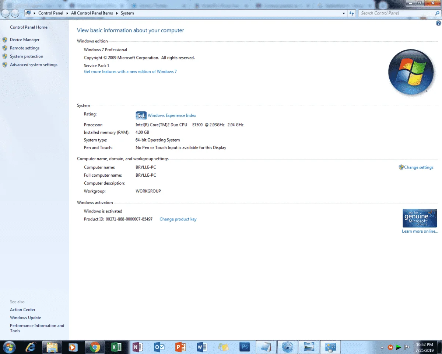Launch Word from taskbar

tap(202, 347)
